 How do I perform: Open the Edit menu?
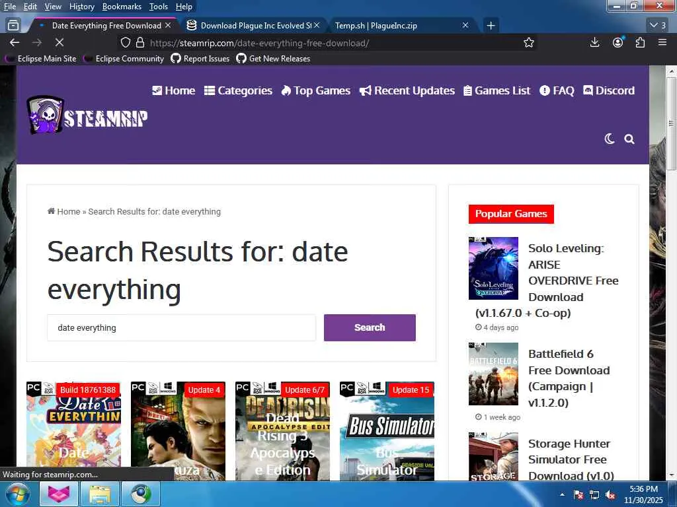click(x=30, y=7)
